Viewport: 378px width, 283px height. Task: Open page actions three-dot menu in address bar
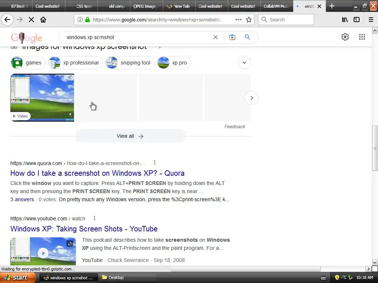point(238,20)
